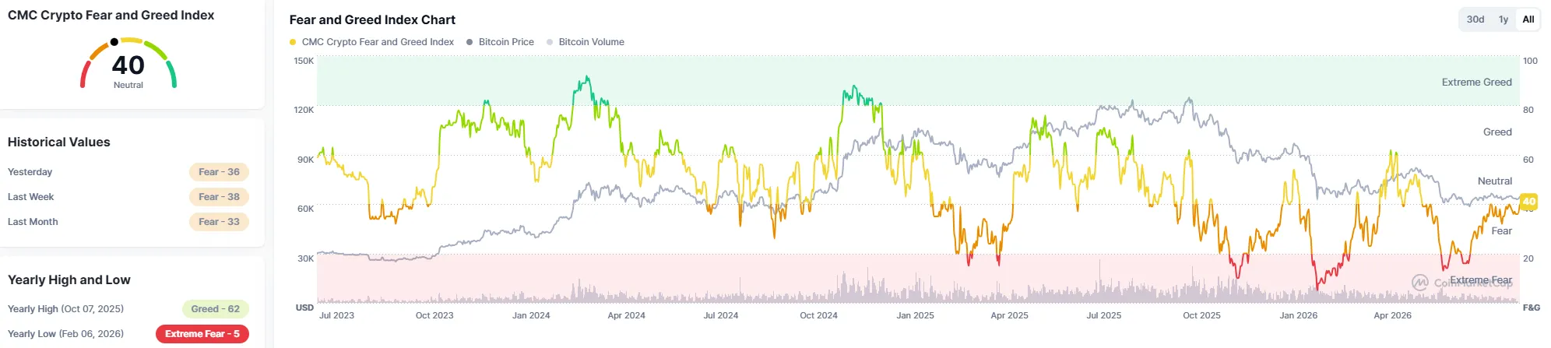This screenshot has width=1551, height=348.
Task: Click the yellow 40 current value marker
Action: (x=1528, y=202)
